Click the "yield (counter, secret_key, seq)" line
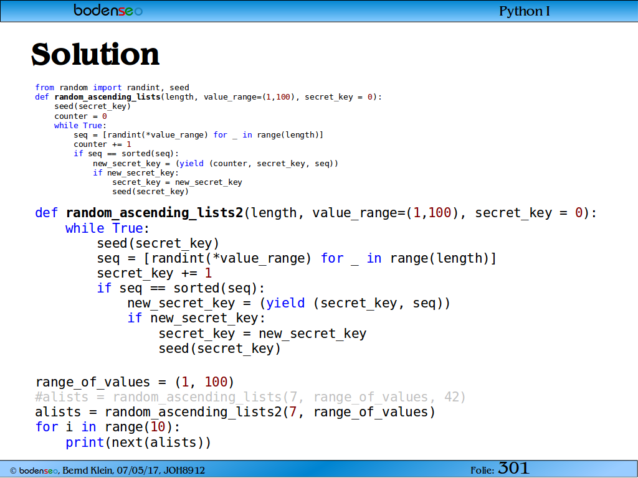638x478 pixels. [215, 164]
